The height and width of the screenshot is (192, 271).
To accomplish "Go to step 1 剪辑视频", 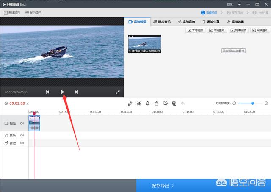I will click(x=209, y=13).
